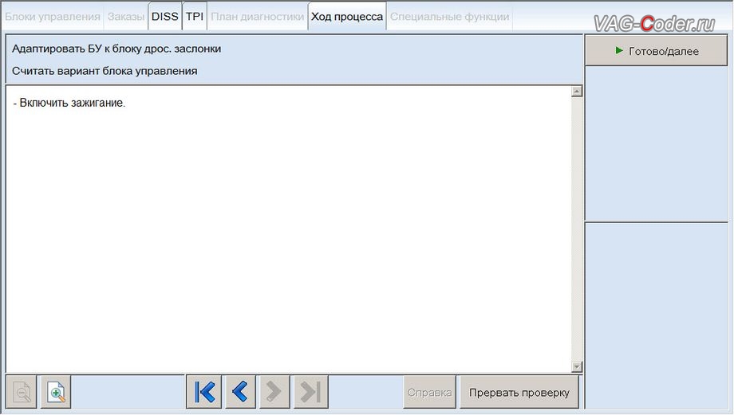The height and width of the screenshot is (415, 734).
Task: Click the zoom in magnifier icon
Action: 56,392
